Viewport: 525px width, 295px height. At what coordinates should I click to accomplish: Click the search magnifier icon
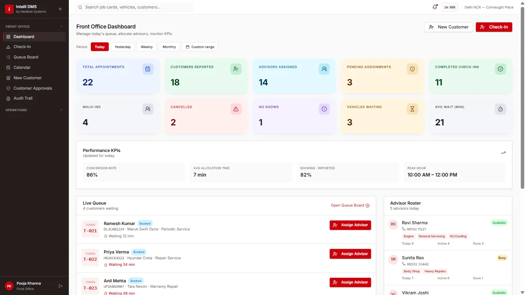(x=80, y=7)
